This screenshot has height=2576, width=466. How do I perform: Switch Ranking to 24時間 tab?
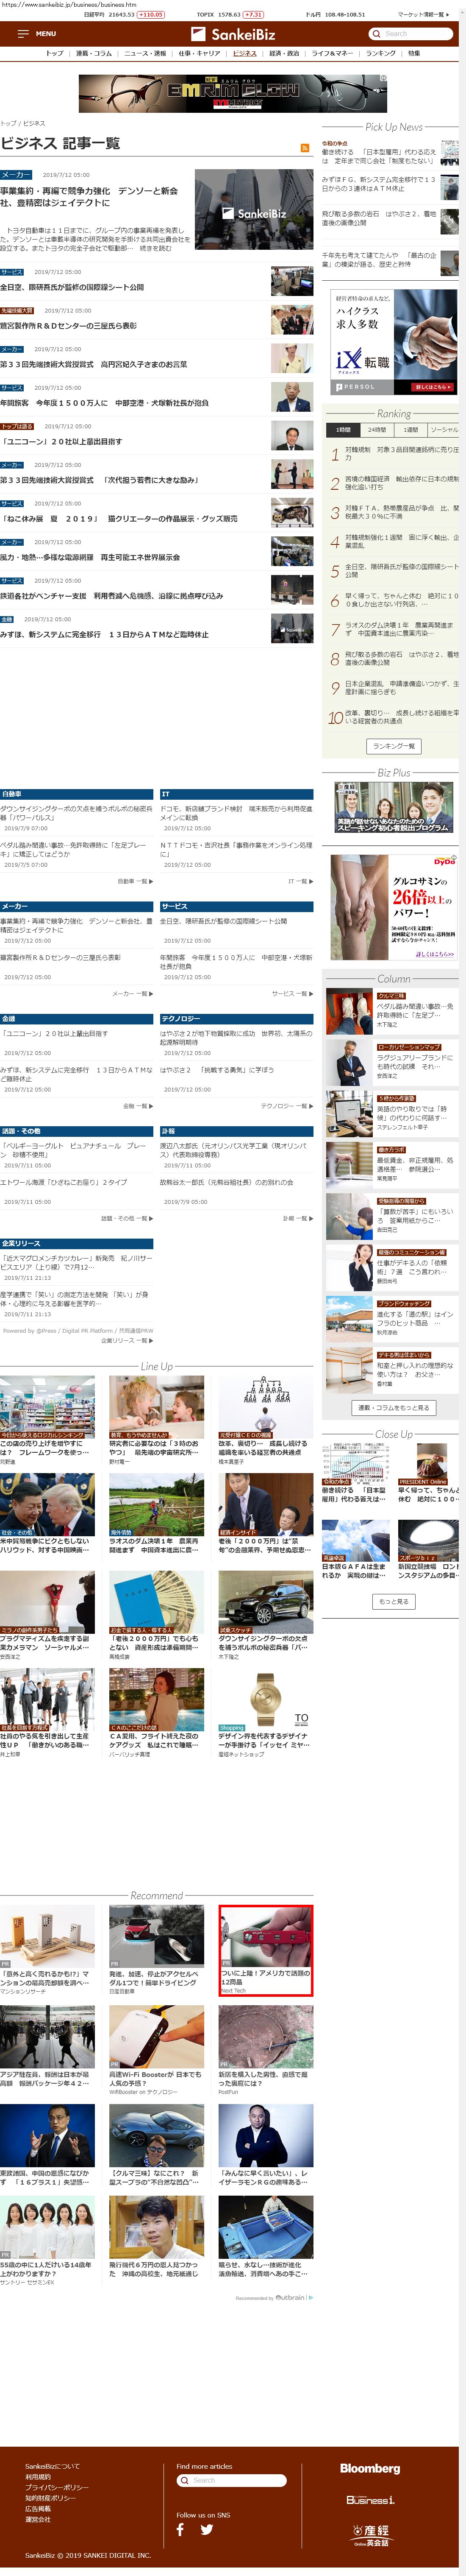[x=377, y=429]
